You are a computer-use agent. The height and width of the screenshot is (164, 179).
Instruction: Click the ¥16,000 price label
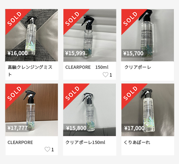coord(18,53)
